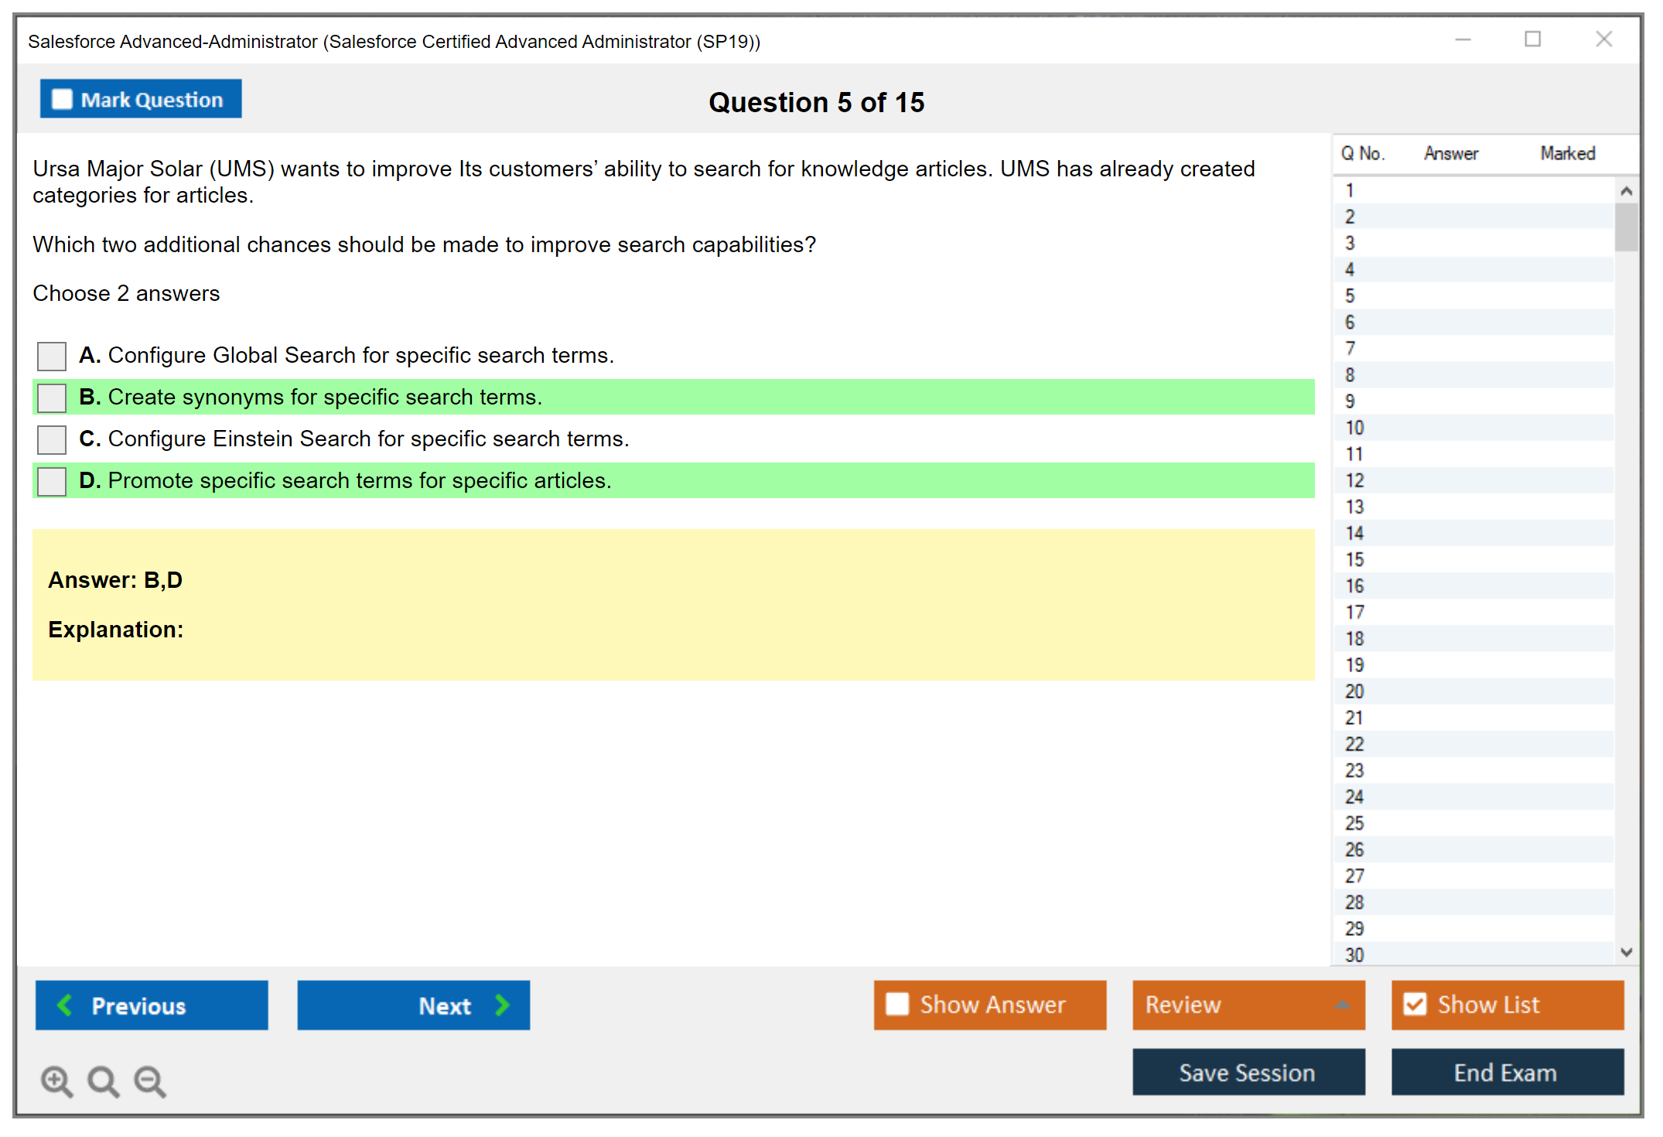
Task: Click the zoom in magnifier icon
Action: (56, 1081)
